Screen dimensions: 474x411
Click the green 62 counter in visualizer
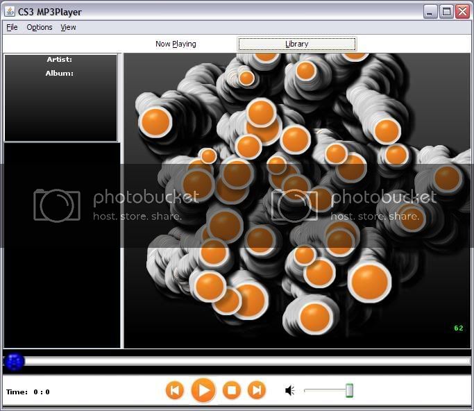[x=459, y=328]
